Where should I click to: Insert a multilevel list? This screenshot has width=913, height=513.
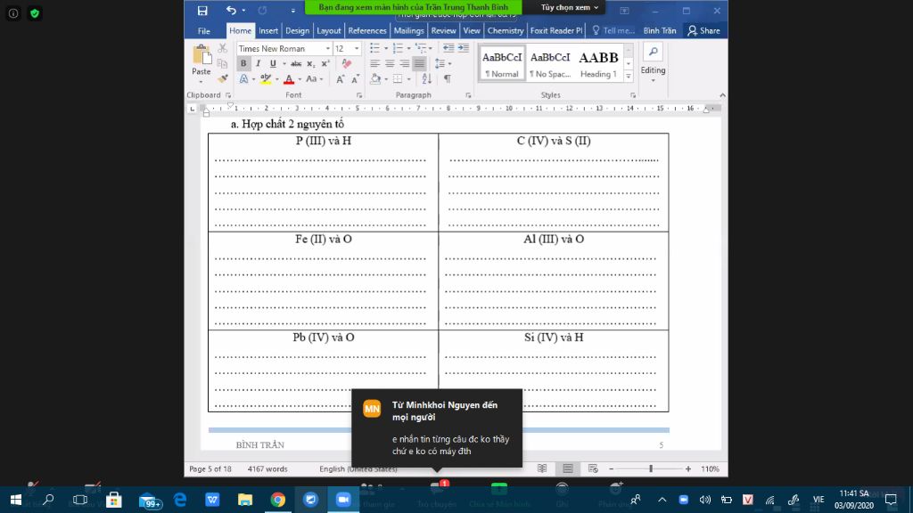(421, 48)
